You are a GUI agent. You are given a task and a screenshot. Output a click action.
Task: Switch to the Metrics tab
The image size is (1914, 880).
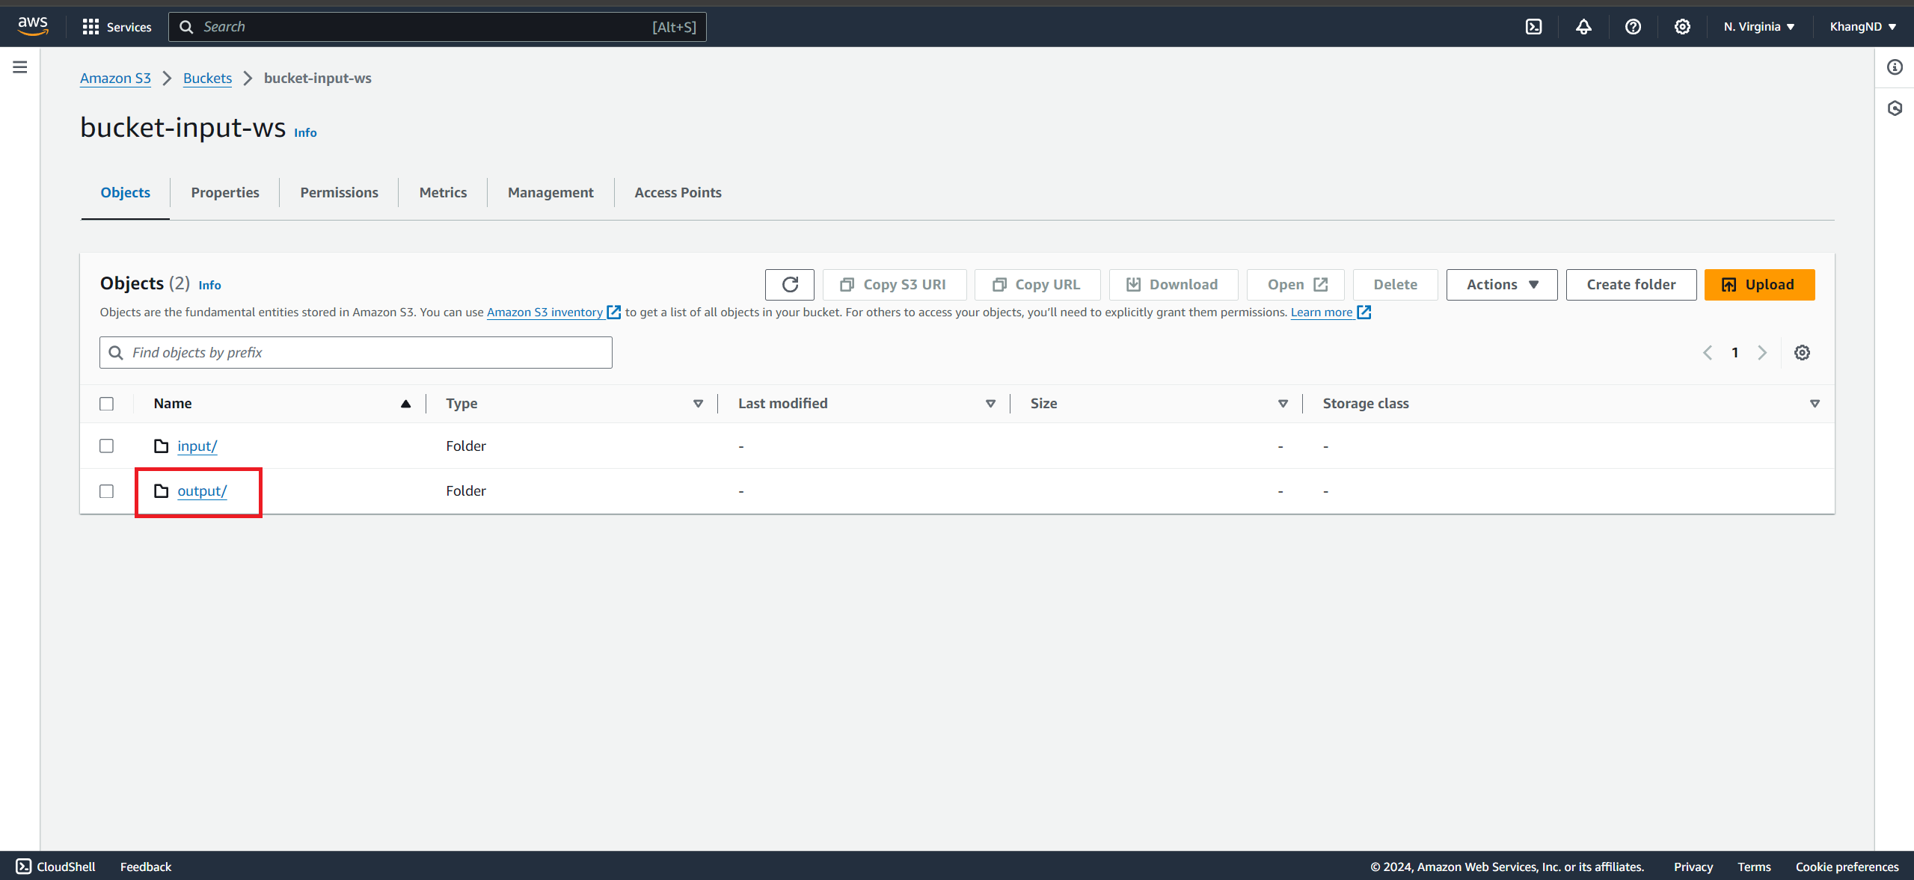pyautogui.click(x=443, y=193)
